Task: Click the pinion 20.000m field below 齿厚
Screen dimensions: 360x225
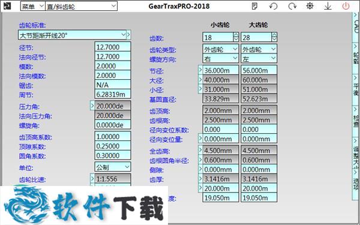Action: click(221, 188)
